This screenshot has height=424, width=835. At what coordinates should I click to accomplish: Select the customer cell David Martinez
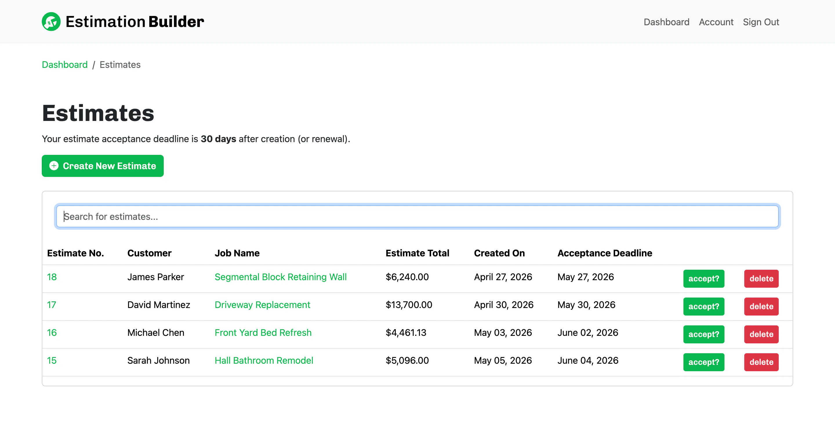tap(159, 305)
